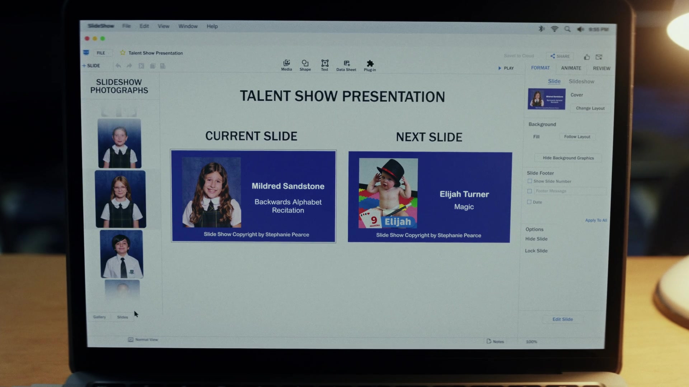Open Spotlight search magnifier in the menu bar
The width and height of the screenshot is (689, 387).
567,29
